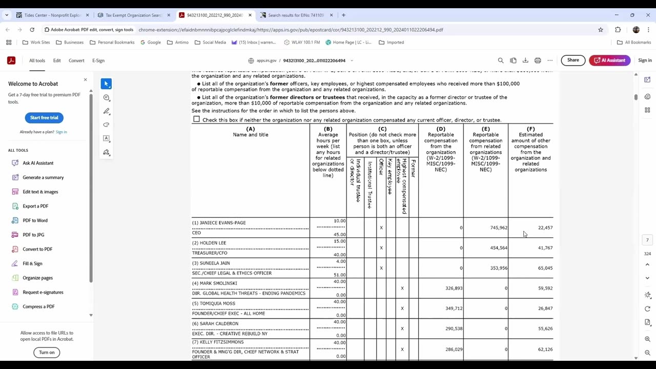656x369 pixels.
Task: Open the page display settings icon
Action: click(647, 322)
